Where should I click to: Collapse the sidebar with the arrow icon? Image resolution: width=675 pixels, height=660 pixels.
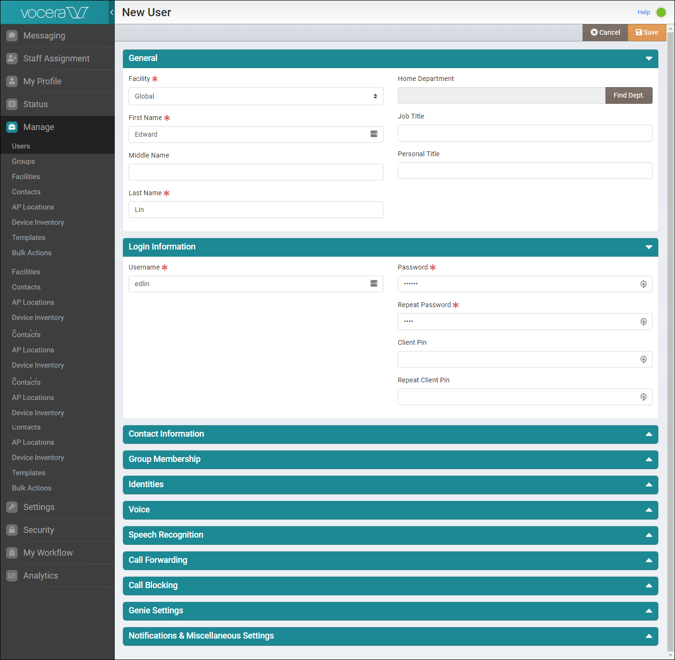click(111, 12)
